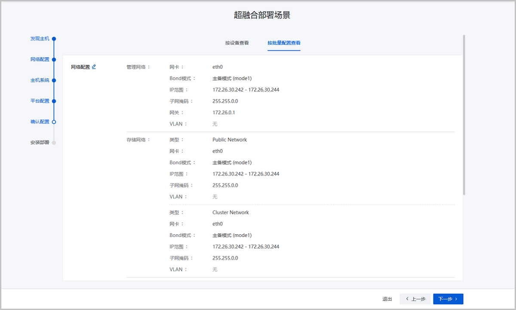
Task: Click the 超融合部署场景 page title
Action: click(262, 15)
